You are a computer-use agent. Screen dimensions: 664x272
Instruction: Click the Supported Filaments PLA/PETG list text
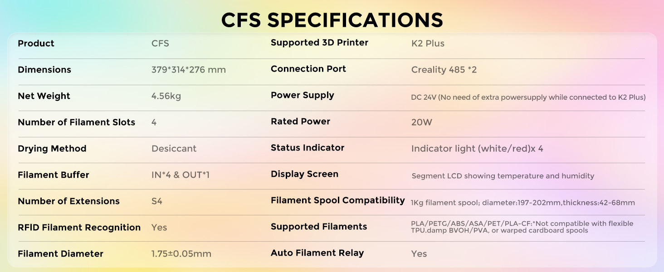coord(522,227)
